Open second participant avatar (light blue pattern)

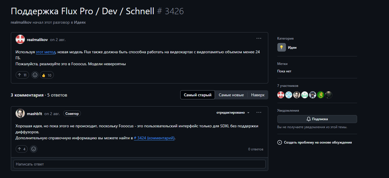point(289,95)
